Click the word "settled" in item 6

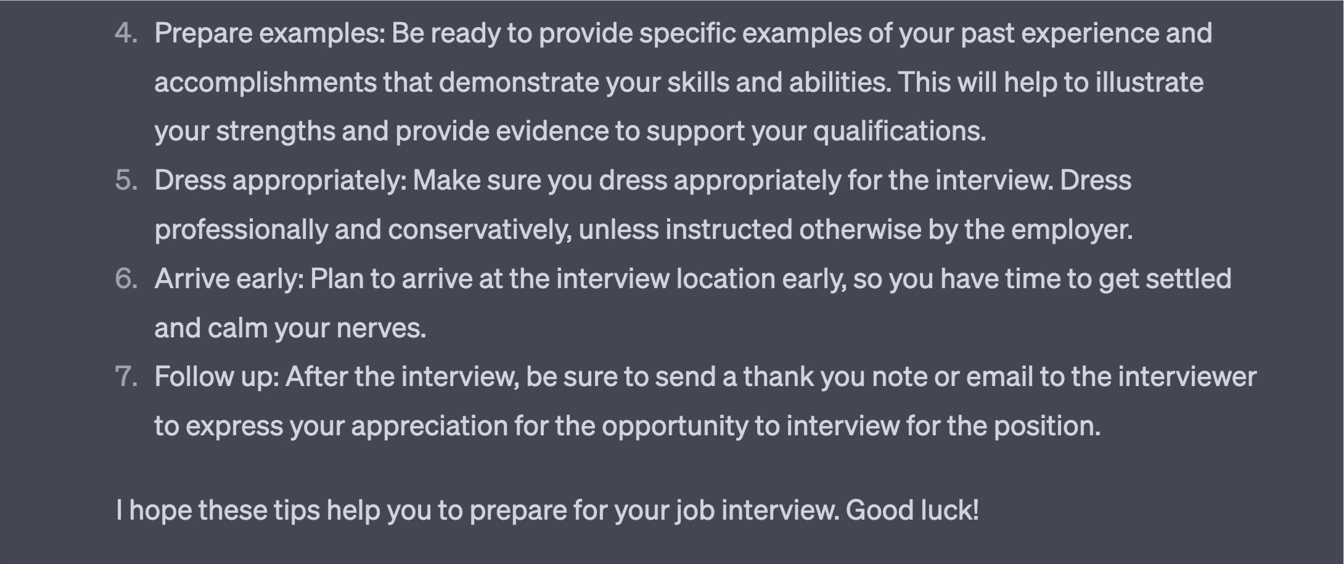[x=1188, y=279]
